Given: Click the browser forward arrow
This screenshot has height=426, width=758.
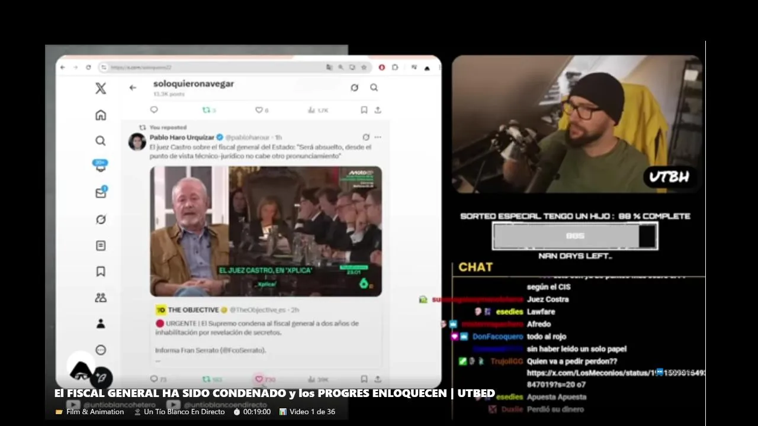Looking at the screenshot, I should pyautogui.click(x=75, y=67).
